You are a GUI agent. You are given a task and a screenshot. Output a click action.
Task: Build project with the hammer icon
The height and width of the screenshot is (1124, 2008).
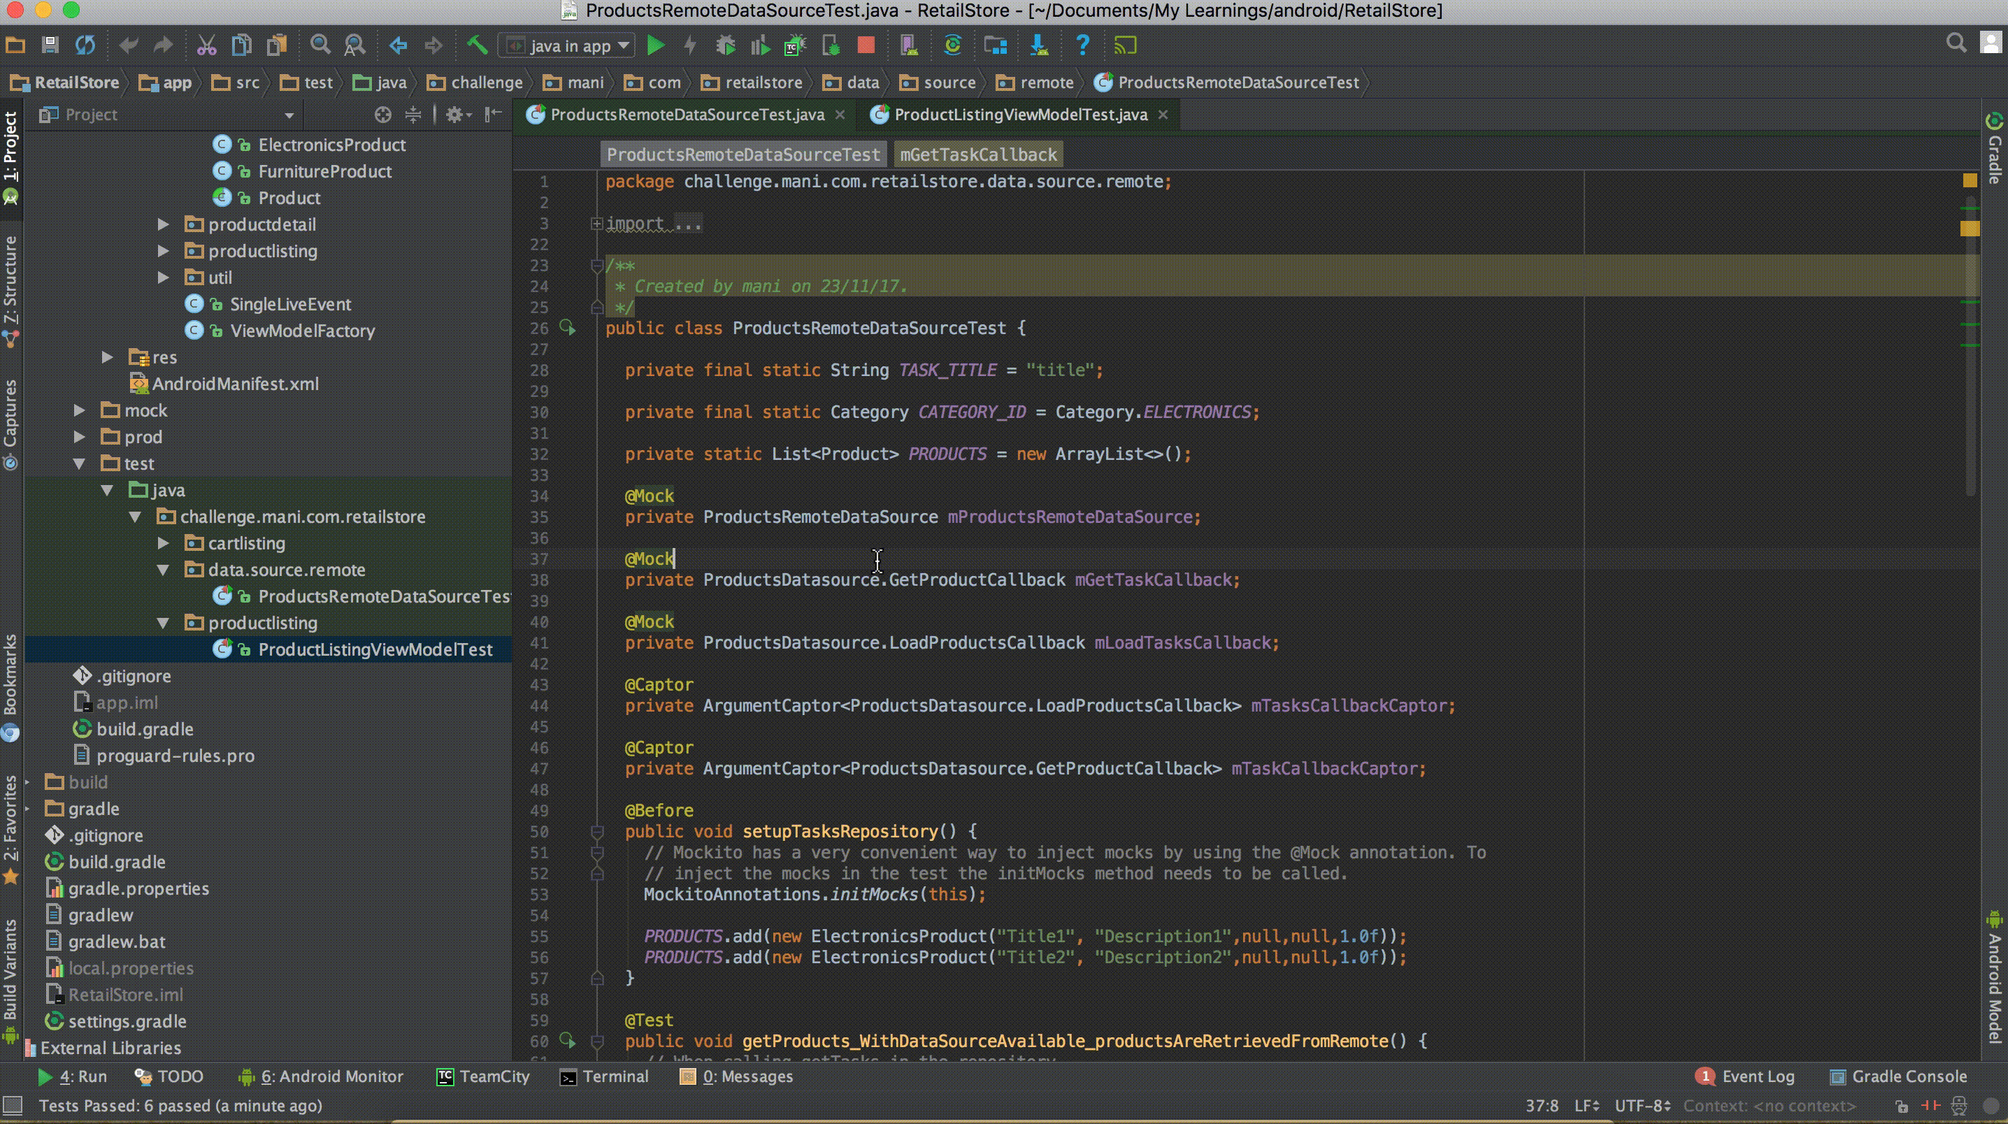(x=476, y=46)
